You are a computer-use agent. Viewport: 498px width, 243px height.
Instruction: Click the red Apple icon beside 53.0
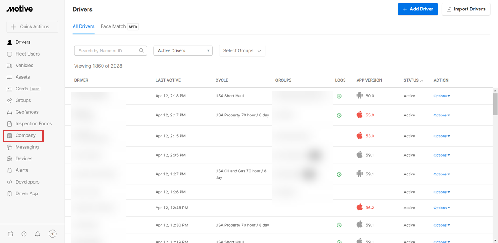[359, 135]
